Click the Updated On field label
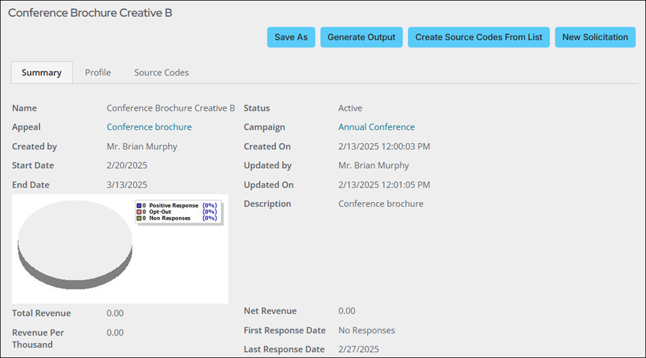The width and height of the screenshot is (646, 358). coord(269,184)
